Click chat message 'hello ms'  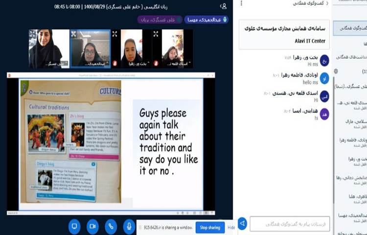(310, 82)
